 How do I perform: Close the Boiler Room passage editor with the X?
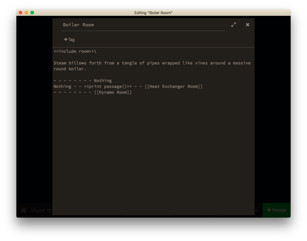247,25
